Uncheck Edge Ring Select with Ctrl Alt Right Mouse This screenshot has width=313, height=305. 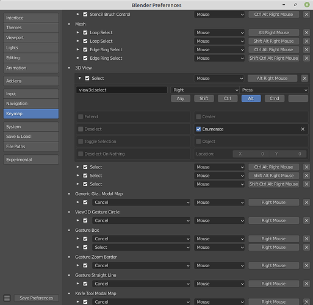tap(85, 49)
